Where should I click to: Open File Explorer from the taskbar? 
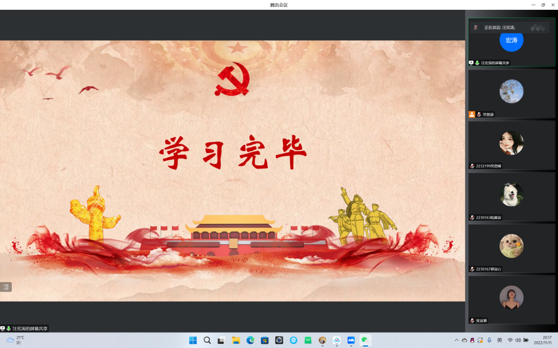coord(236,340)
